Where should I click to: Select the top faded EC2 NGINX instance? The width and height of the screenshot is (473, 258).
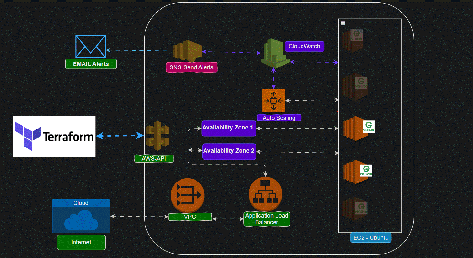353,40
